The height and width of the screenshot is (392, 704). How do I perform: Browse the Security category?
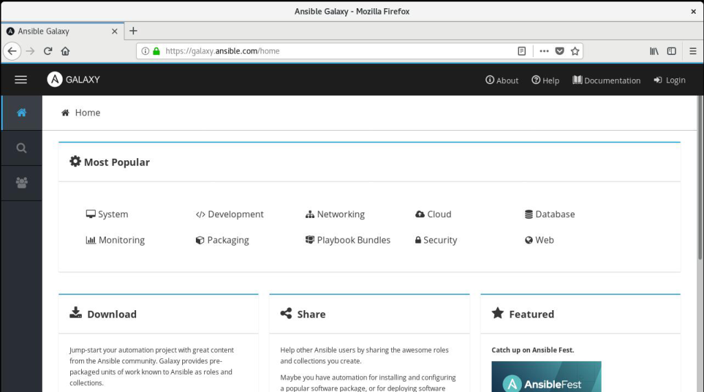(x=436, y=240)
